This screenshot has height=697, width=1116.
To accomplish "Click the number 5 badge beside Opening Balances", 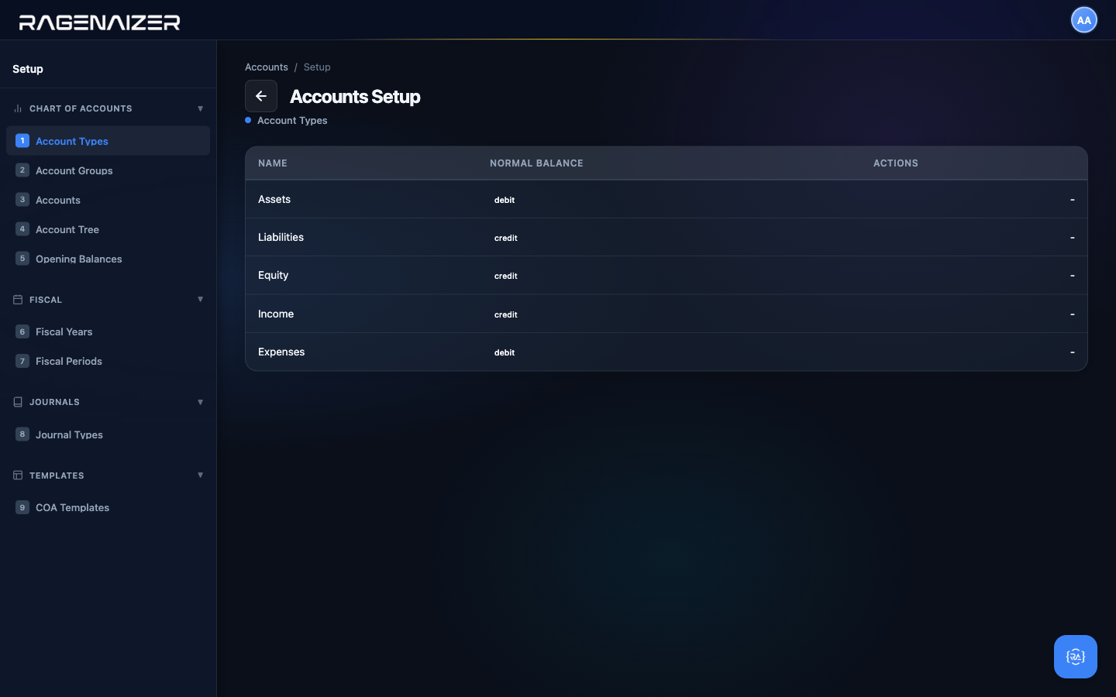I will click(x=22, y=259).
